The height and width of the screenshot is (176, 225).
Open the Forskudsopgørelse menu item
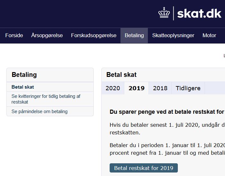(94, 36)
